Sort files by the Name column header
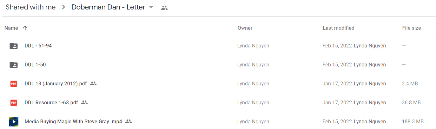This screenshot has width=436, height=129. (x=11, y=28)
